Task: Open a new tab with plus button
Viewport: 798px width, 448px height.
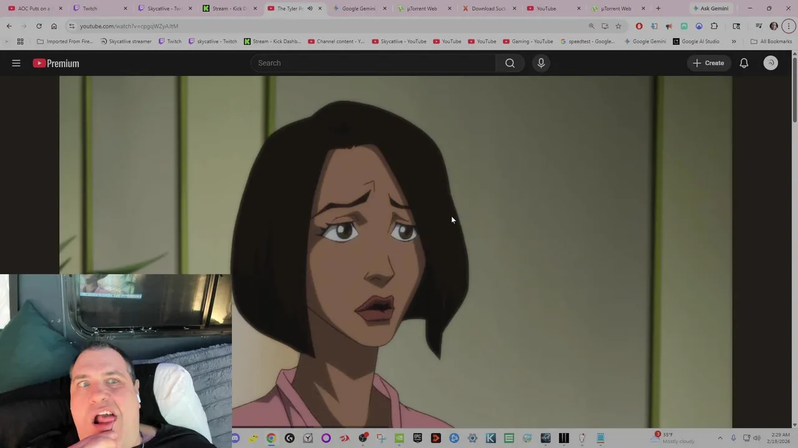Action: pos(658,9)
